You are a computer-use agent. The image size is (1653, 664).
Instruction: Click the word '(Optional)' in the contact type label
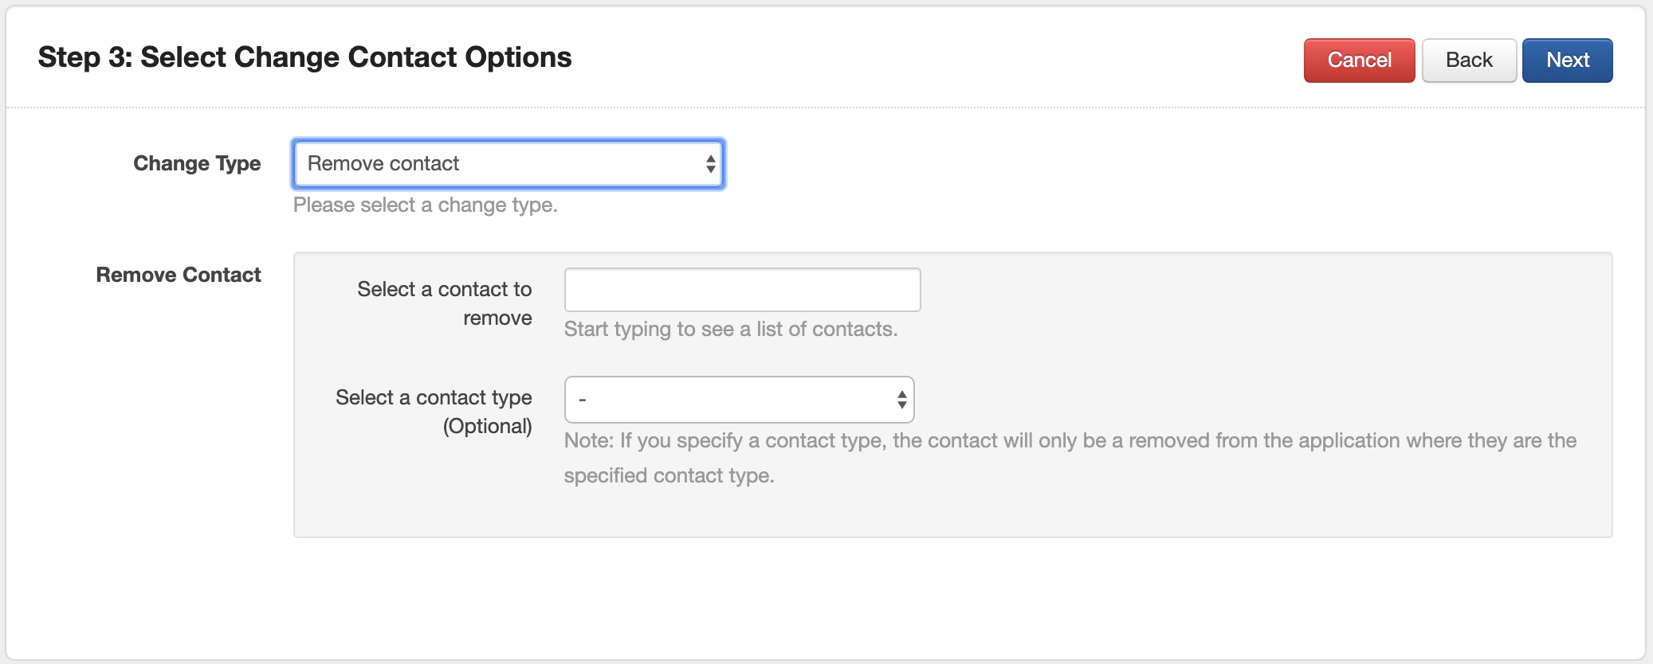(487, 427)
